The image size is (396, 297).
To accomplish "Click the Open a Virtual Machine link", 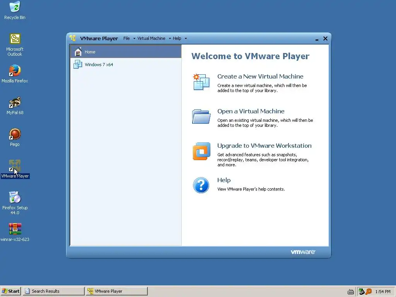I will 251,111.
